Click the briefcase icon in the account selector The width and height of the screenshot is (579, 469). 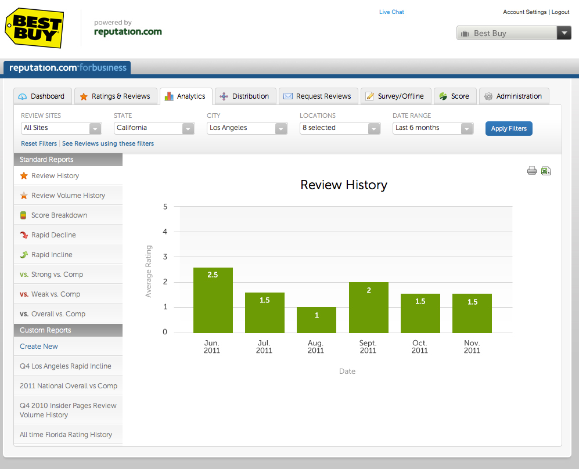coord(465,34)
